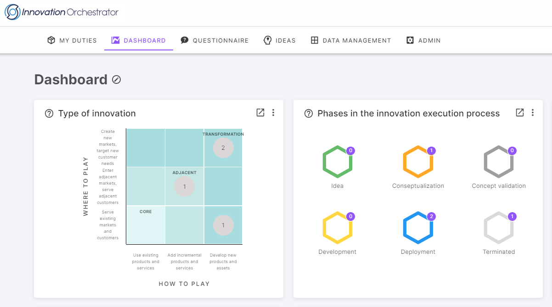Click the Terminated count badge showing 1
The width and height of the screenshot is (552, 307).
(x=513, y=216)
